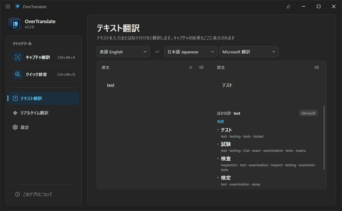342x211 pixels.
Task: Click into the source text field containing test
Action: [x=154, y=131]
